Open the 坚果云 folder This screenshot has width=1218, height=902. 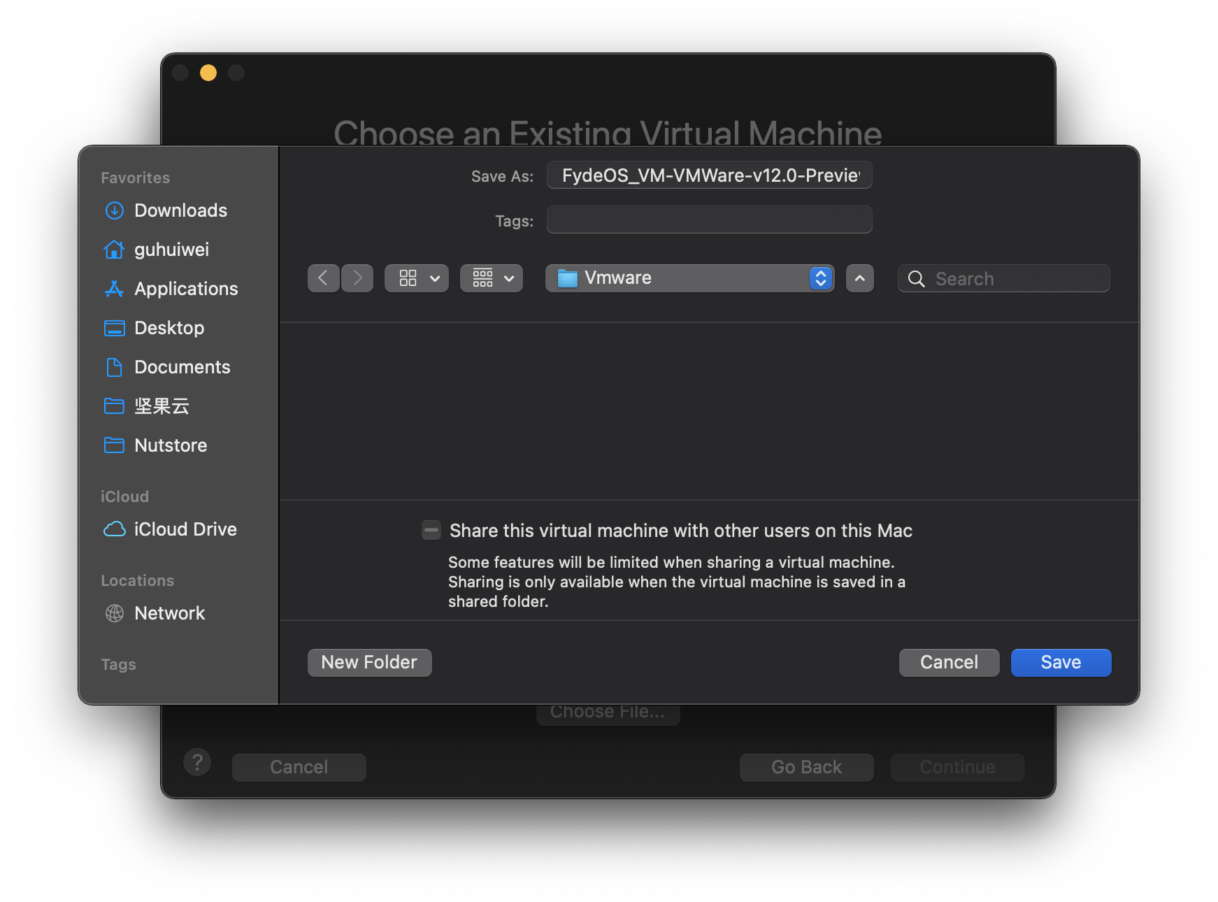click(162, 406)
